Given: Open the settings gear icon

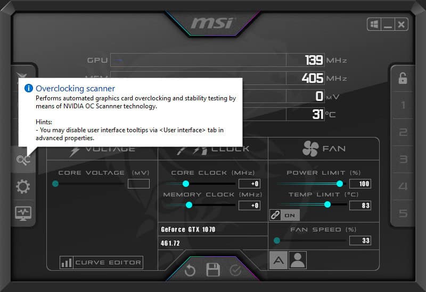Looking at the screenshot, I should [x=23, y=186].
